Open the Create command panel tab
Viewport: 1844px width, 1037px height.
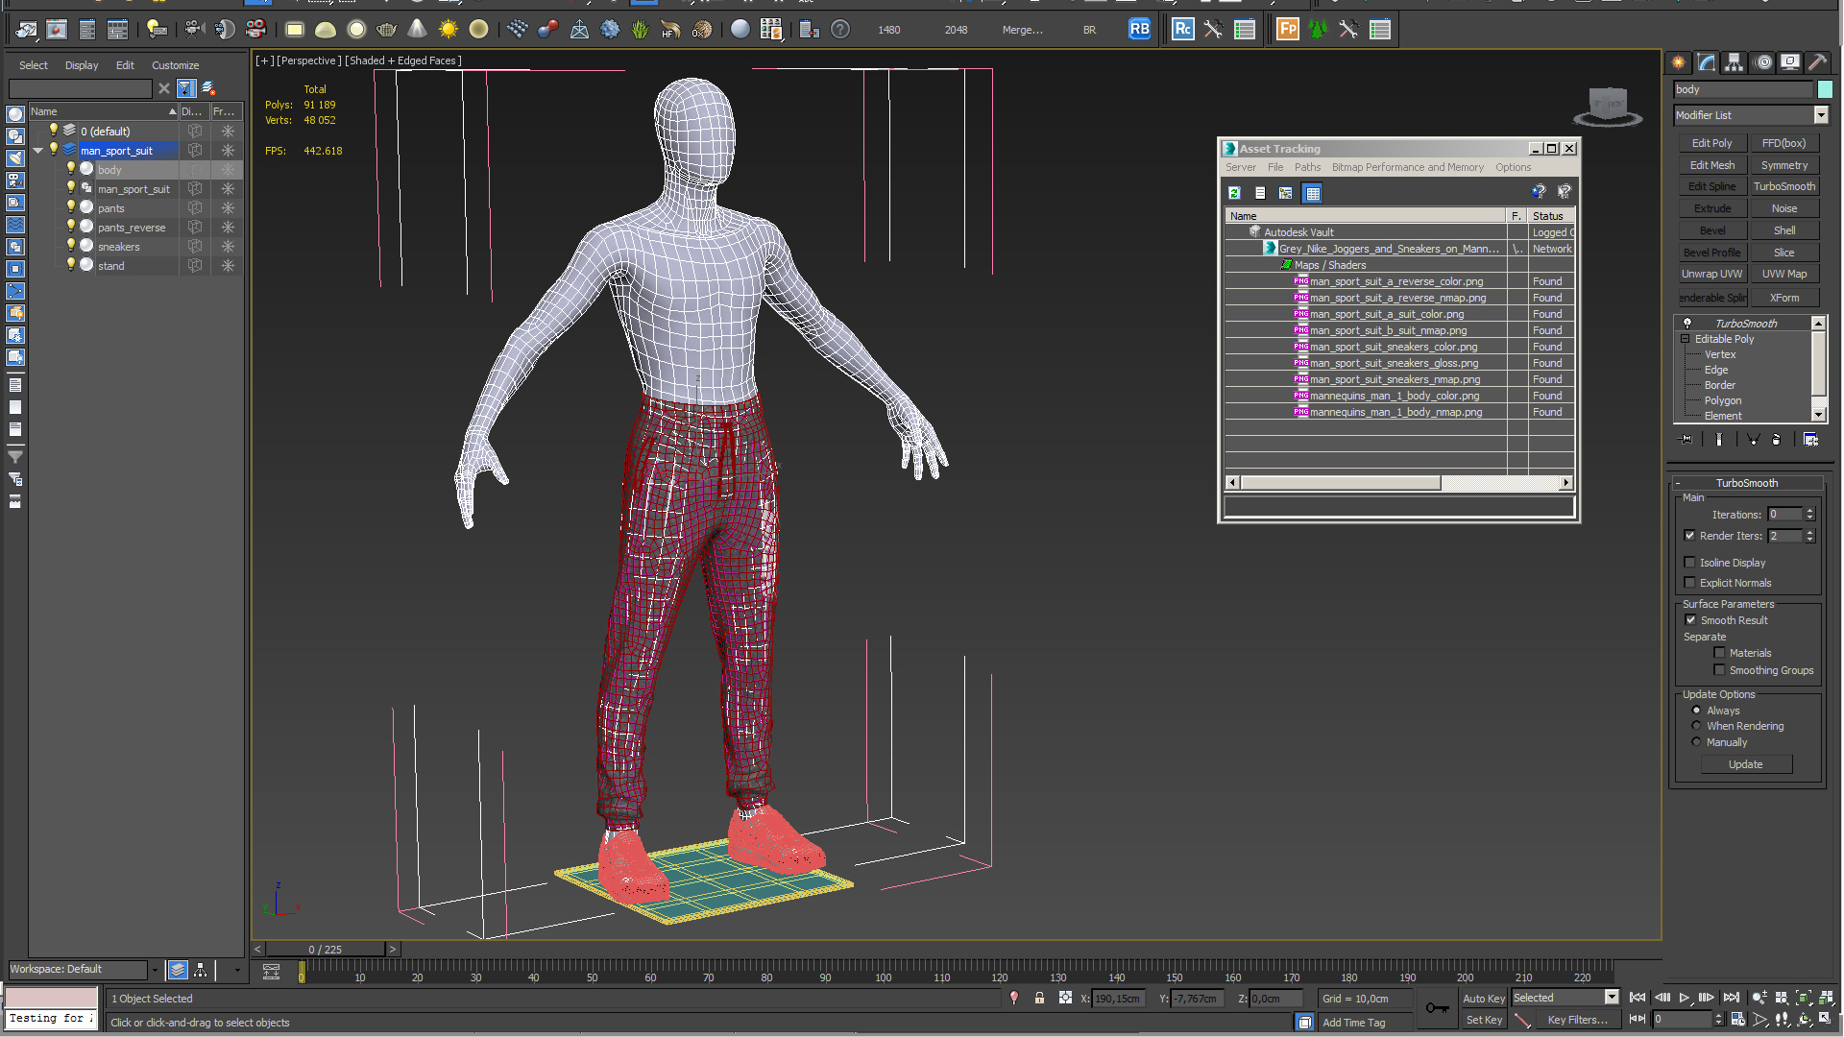(1679, 62)
